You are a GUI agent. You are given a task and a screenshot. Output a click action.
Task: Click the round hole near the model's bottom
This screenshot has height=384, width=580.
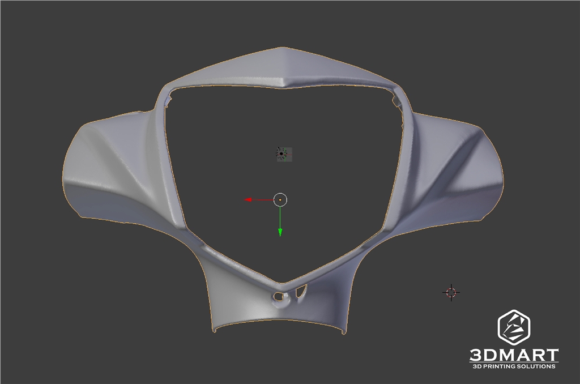pos(277,297)
